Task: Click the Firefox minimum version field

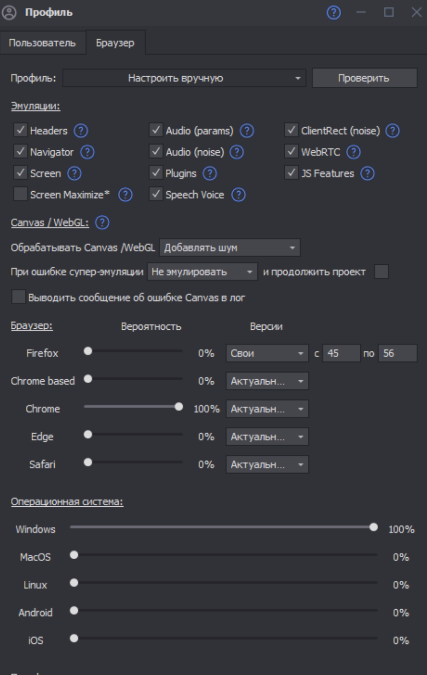Action: coord(340,354)
